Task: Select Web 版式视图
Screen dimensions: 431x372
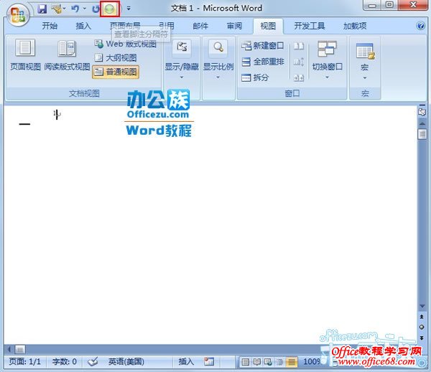Action: 125,44
